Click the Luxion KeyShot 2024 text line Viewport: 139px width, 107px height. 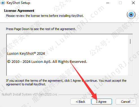[x=26, y=54]
